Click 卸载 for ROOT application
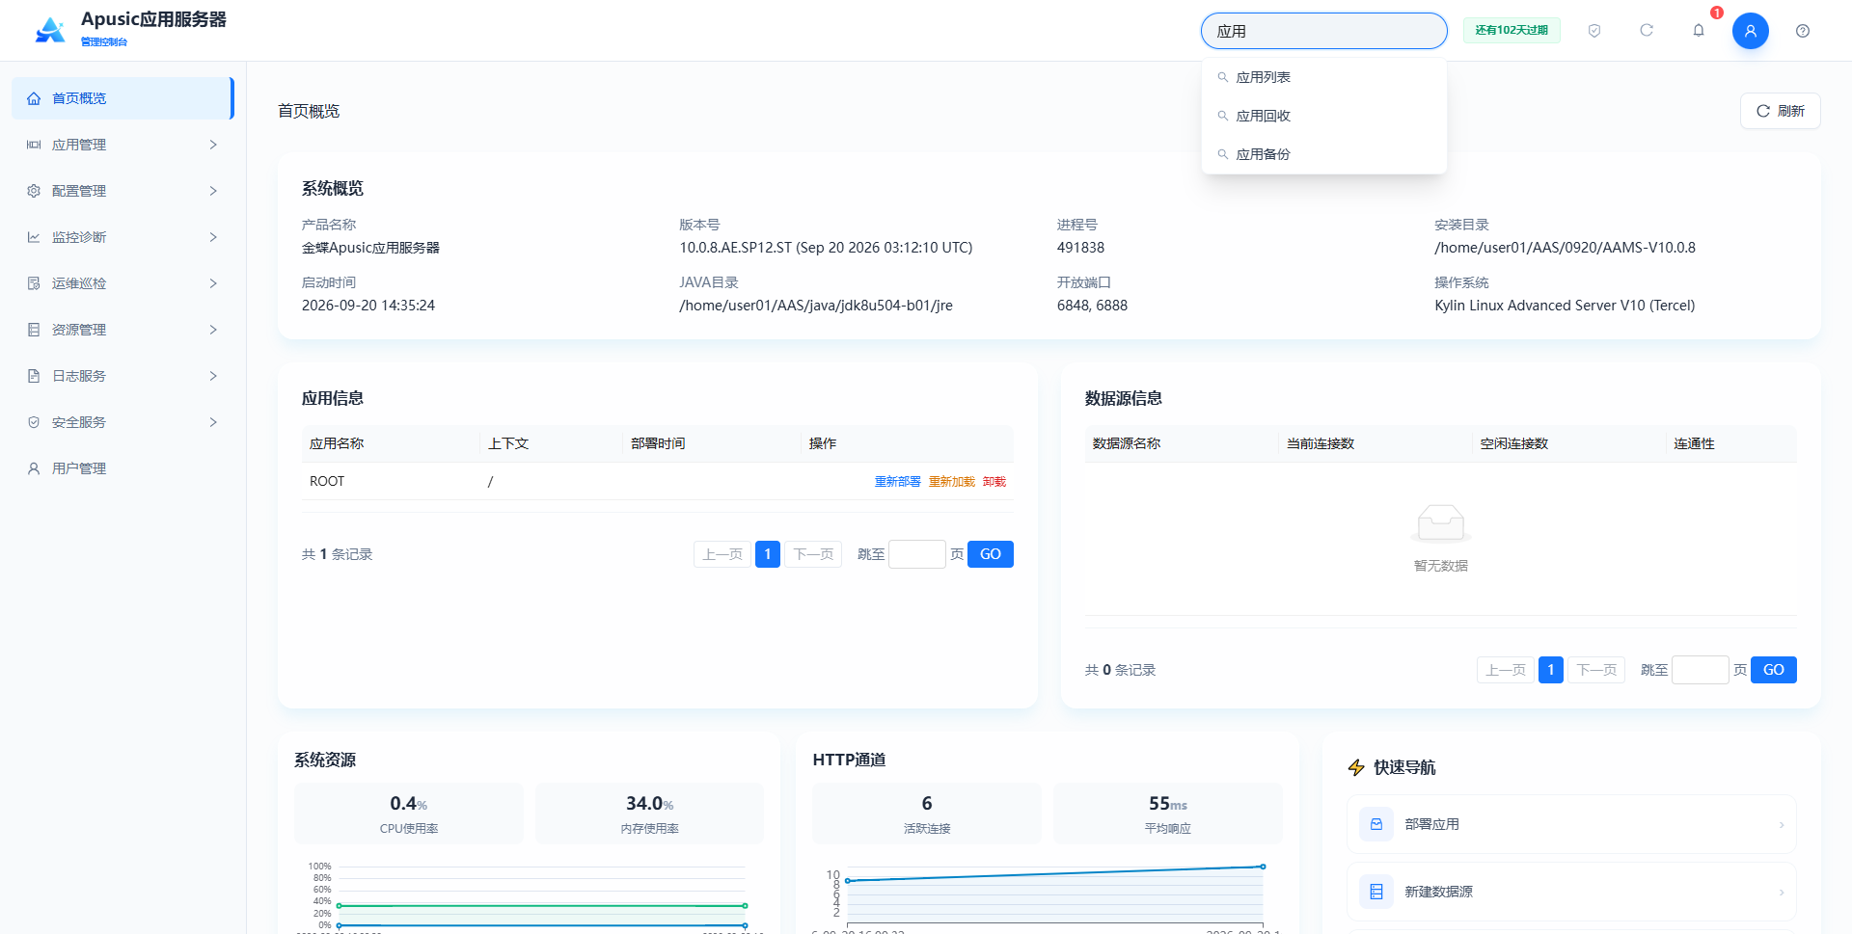1852x934 pixels. click(994, 482)
